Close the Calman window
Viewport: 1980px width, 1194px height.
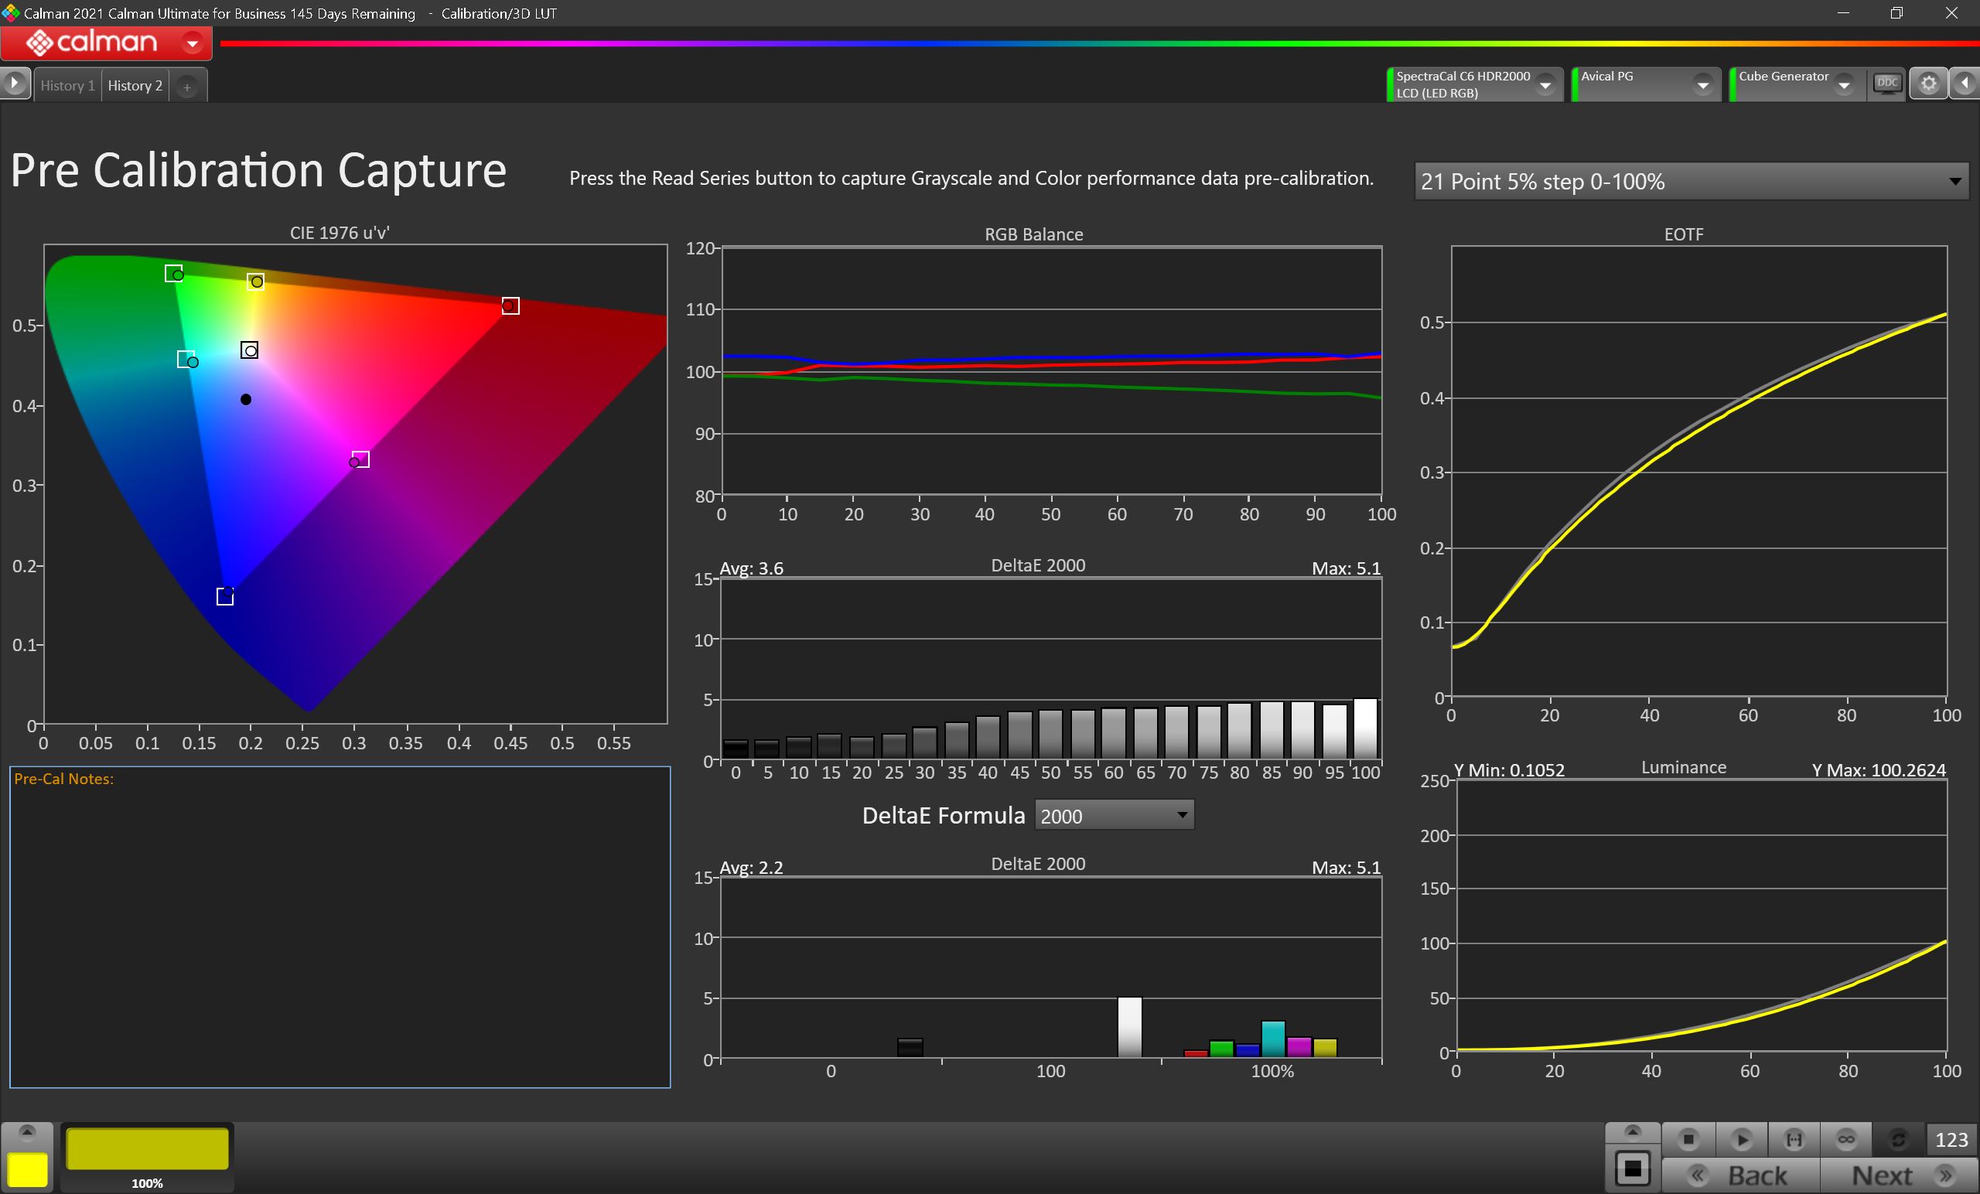[x=1951, y=13]
